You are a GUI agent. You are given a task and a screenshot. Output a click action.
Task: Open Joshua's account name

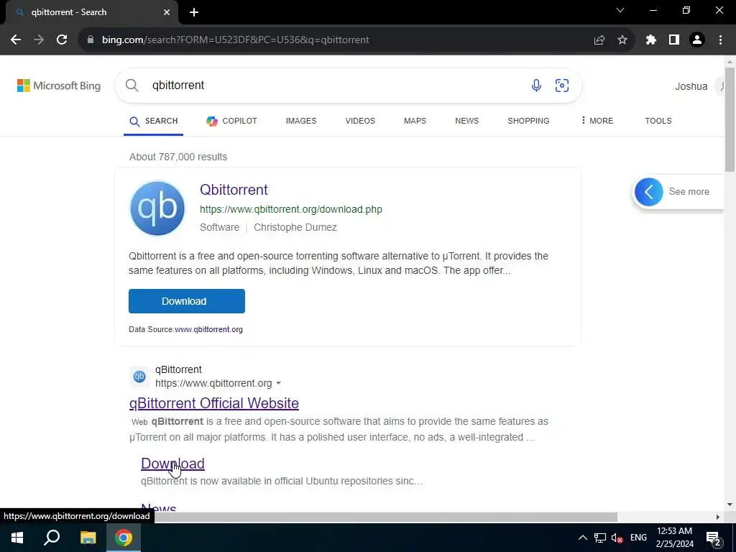(691, 86)
